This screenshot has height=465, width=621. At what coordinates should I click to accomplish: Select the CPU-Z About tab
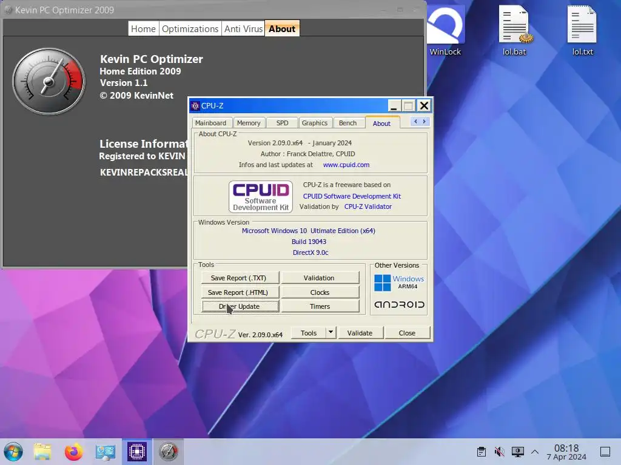pos(382,123)
